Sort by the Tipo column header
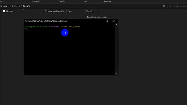 point(70,11)
